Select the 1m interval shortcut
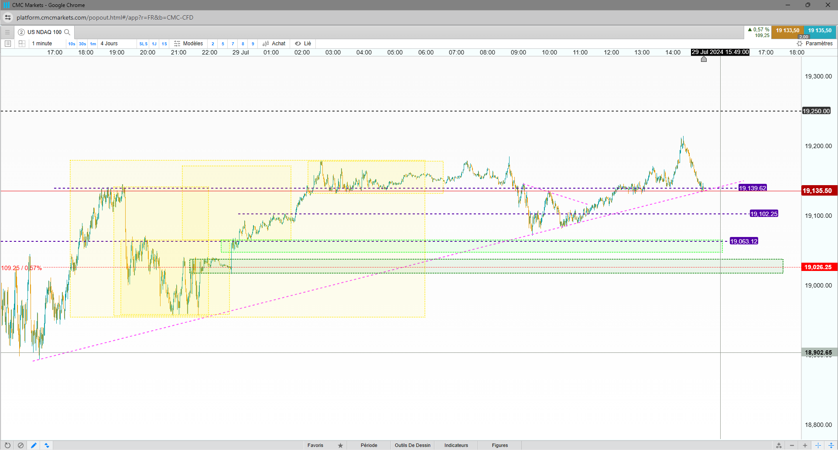 point(93,44)
